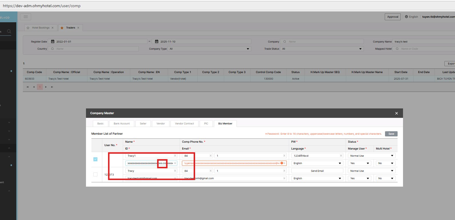This screenshot has height=220, width=455.
Task: Switch to the Bank Account tab
Action: coord(121,124)
